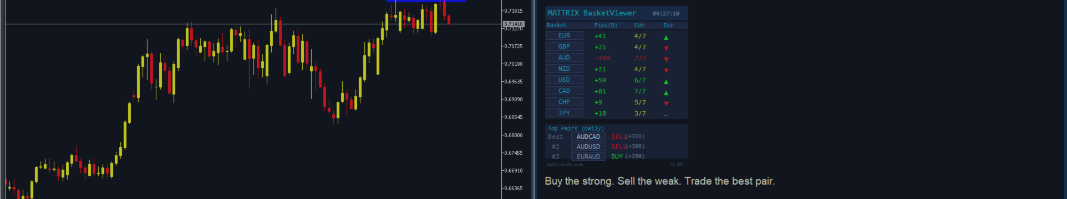
Task: Click the Dir column header
Action: [668, 25]
